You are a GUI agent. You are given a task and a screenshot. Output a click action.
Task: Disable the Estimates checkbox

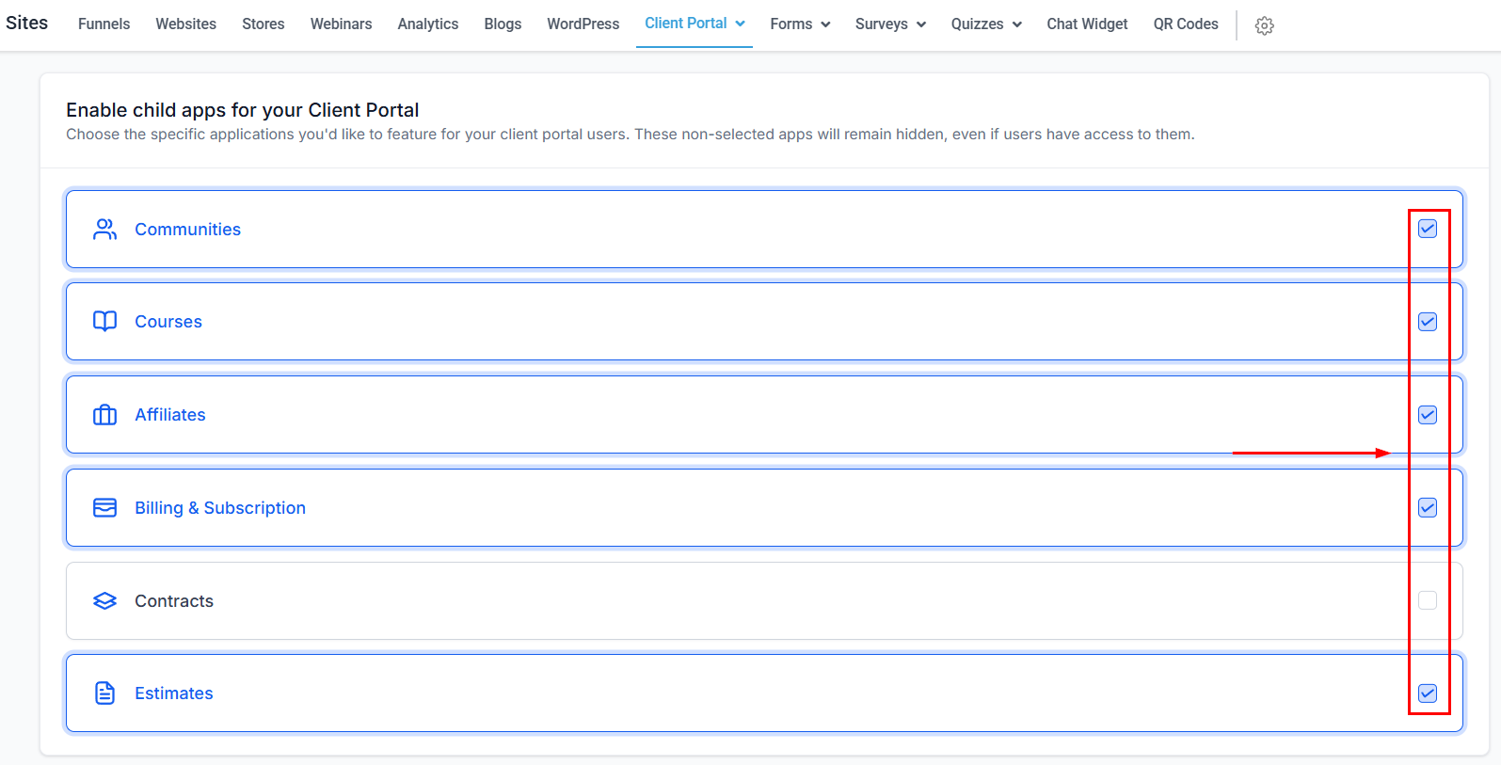pyautogui.click(x=1427, y=693)
